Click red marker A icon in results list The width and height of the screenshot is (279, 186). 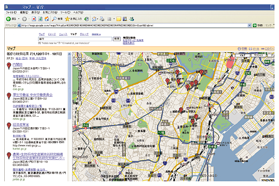pos(9,66)
